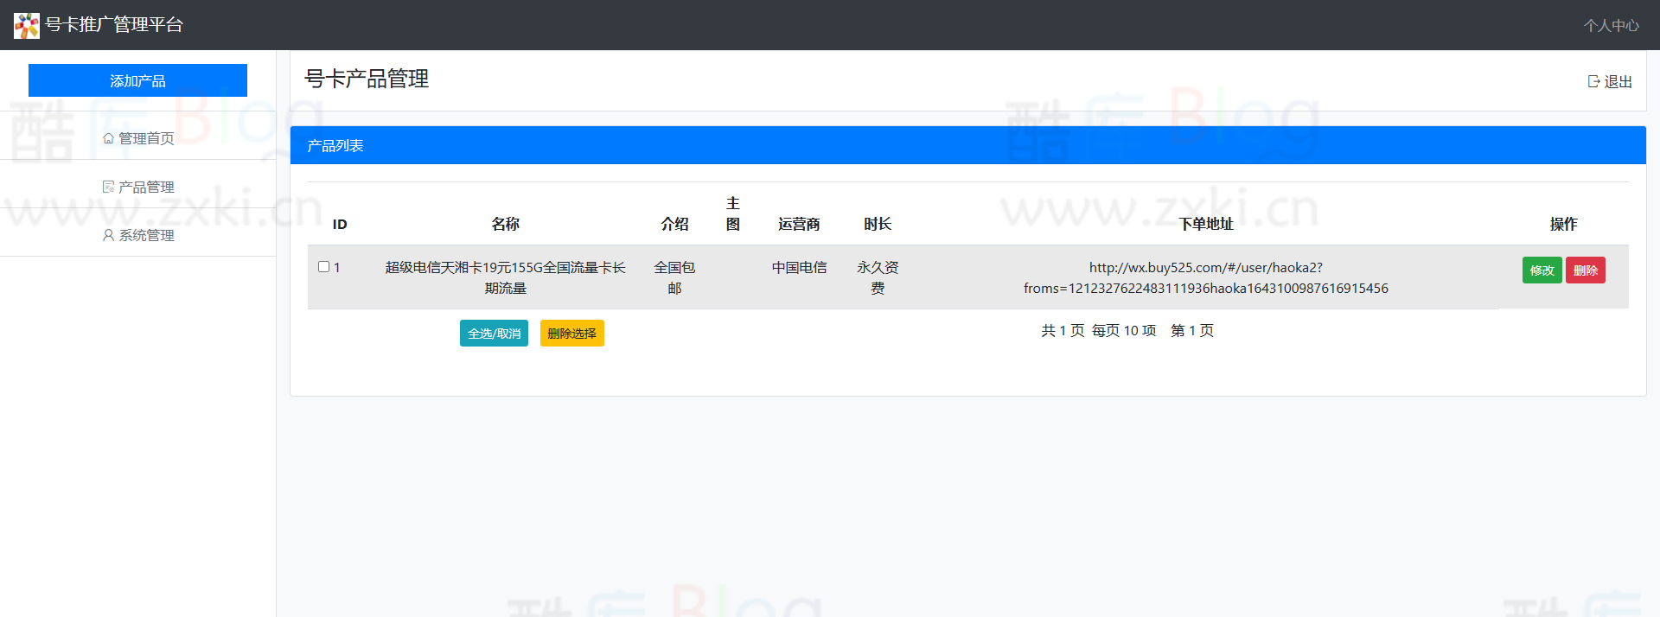Tick the checkbox for product ID 1
The width and height of the screenshot is (1660, 617).
(323, 267)
